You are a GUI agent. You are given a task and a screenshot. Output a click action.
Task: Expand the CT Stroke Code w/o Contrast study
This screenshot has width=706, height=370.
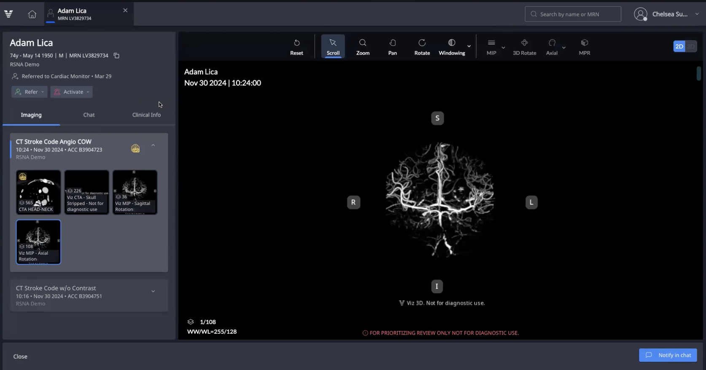click(153, 291)
